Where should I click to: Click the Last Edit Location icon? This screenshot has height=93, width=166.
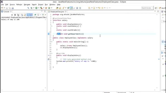point(99,8)
